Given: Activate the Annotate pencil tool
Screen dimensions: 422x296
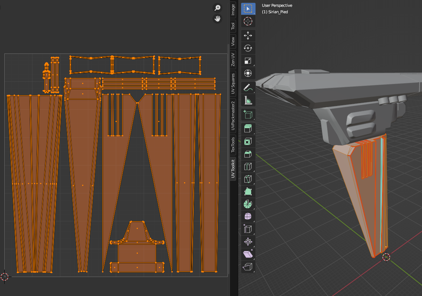Looking at the screenshot, I should [x=248, y=88].
